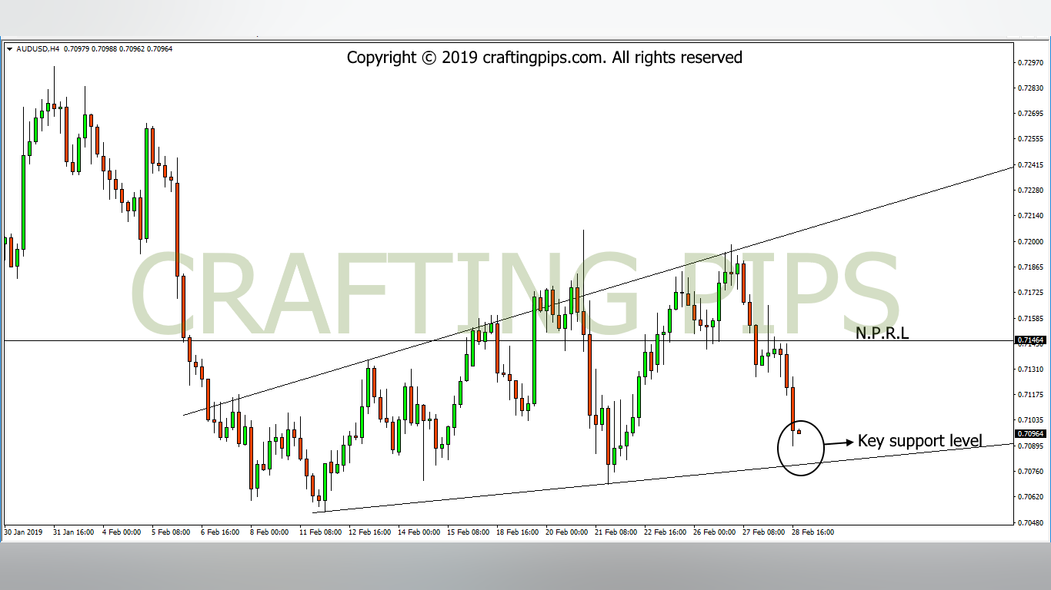Click the copyright craftingpips.com text

[544, 58]
